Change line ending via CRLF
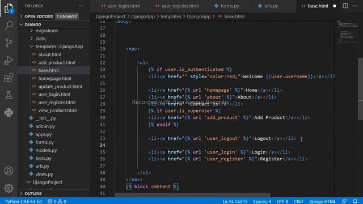This screenshot has height=204, width=363. click(298, 202)
